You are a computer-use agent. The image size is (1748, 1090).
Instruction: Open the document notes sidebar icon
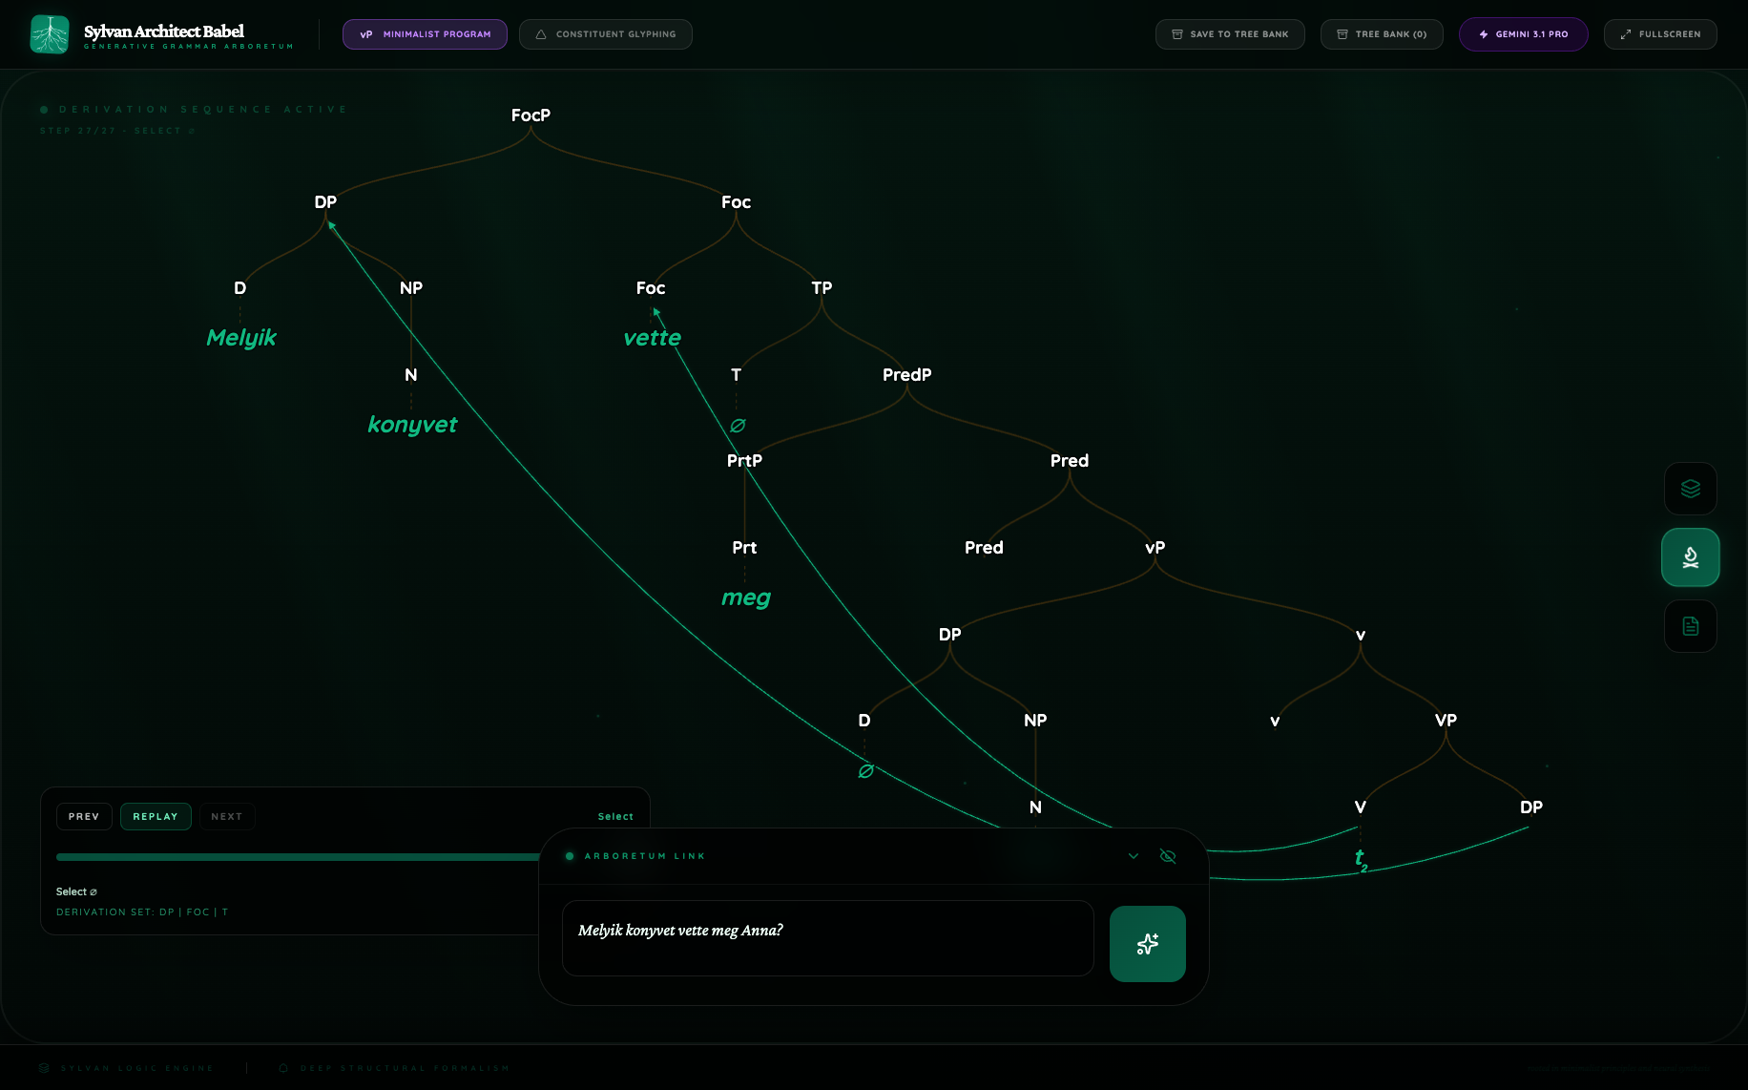tap(1690, 626)
